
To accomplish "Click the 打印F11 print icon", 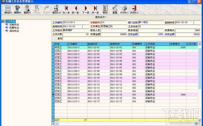I will pos(124,9).
